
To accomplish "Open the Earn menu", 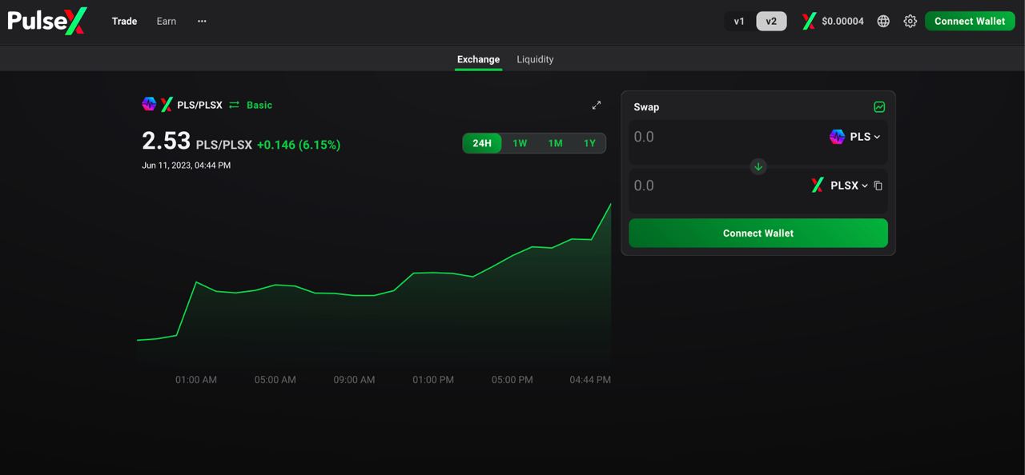I will [x=167, y=21].
